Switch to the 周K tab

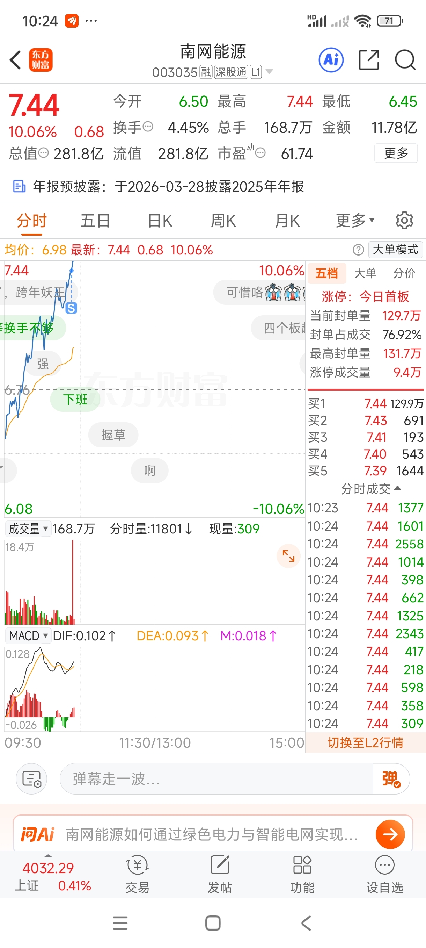(x=223, y=221)
